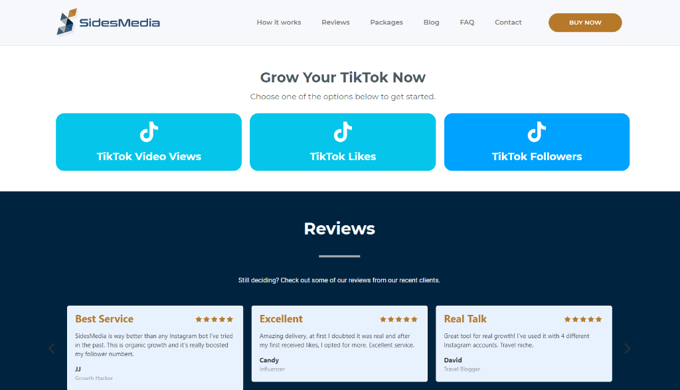Open the FAQ page
The height and width of the screenshot is (390, 680).
(467, 23)
